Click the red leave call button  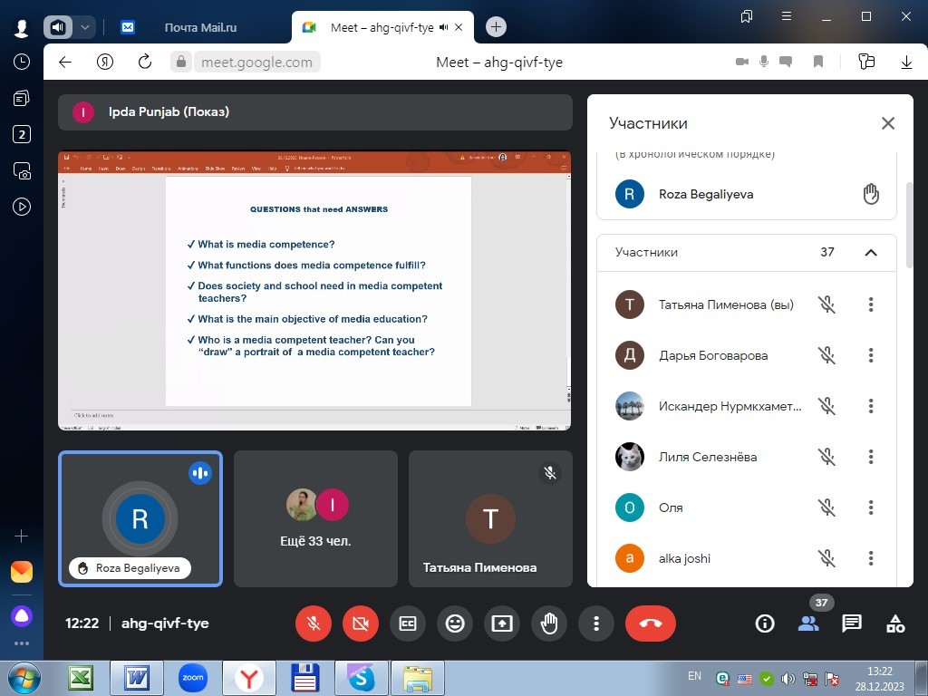[x=650, y=623]
